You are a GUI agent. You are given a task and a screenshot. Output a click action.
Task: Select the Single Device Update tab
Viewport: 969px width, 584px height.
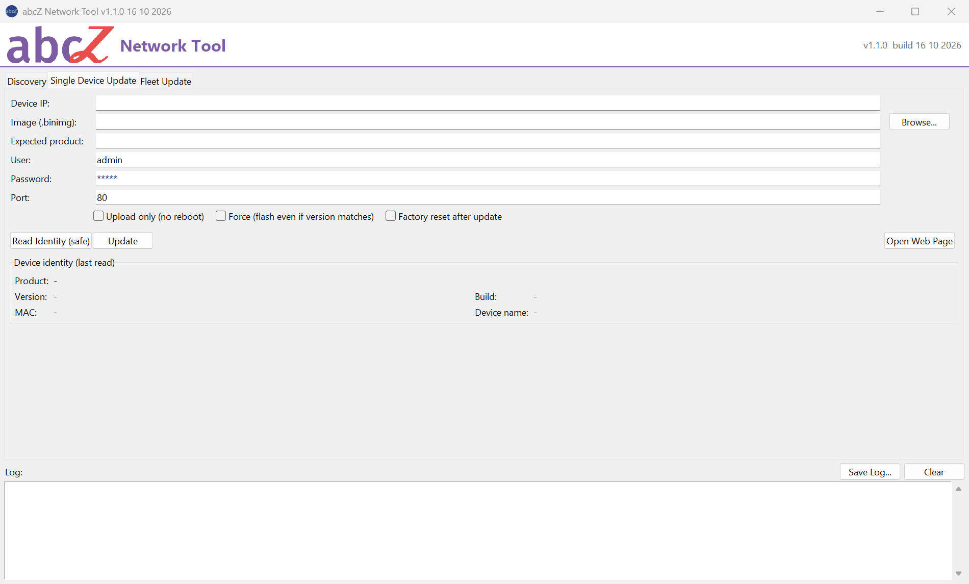click(93, 81)
